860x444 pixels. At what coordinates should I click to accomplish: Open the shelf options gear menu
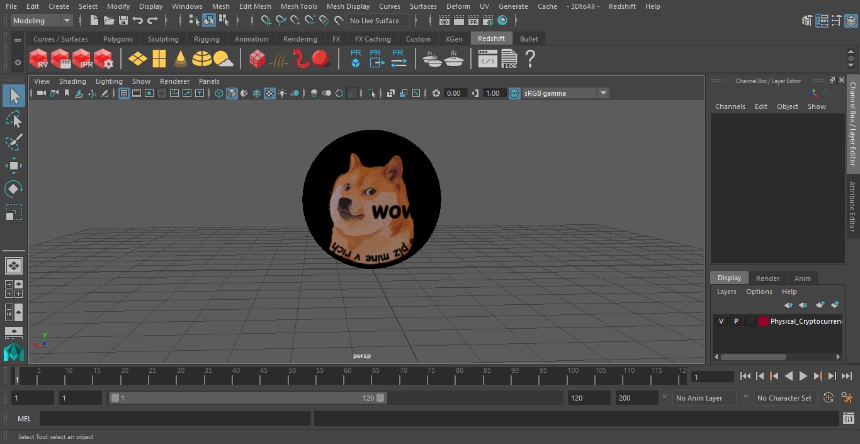pyautogui.click(x=18, y=62)
